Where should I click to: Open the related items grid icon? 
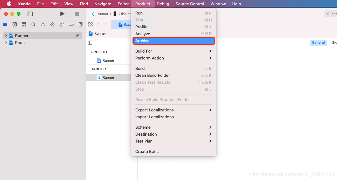tap(91, 25)
